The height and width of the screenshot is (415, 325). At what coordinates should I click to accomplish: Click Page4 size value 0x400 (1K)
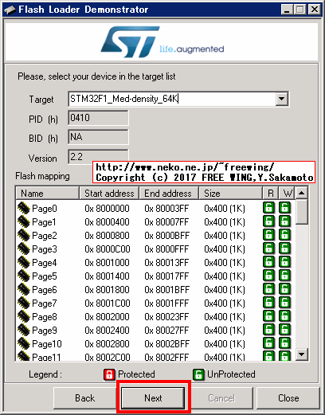point(225,262)
